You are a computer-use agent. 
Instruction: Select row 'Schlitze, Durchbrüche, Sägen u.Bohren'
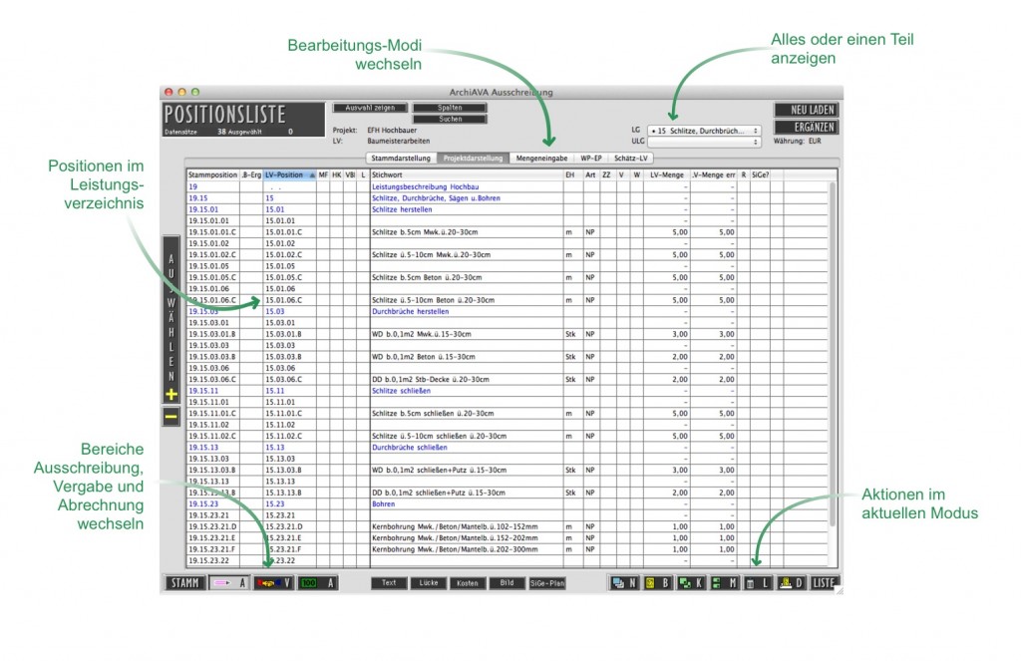(x=507, y=198)
